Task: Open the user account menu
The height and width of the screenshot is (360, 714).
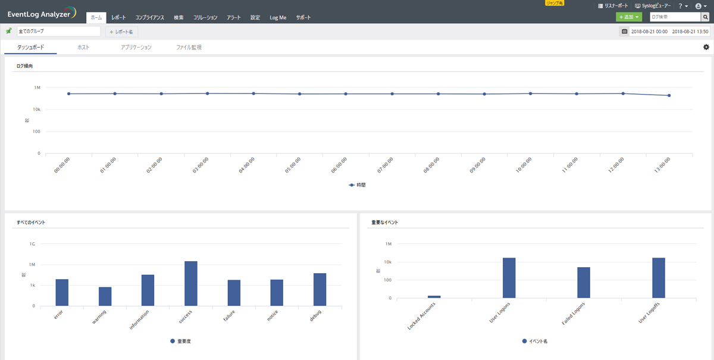Action: coord(700,6)
